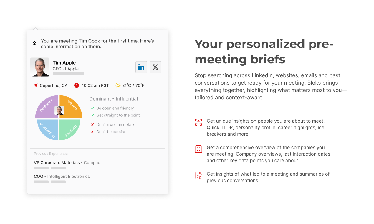This screenshot has height=224, width=374.
Task: Click the face-scan icon next to people insights
Action: coord(198,122)
